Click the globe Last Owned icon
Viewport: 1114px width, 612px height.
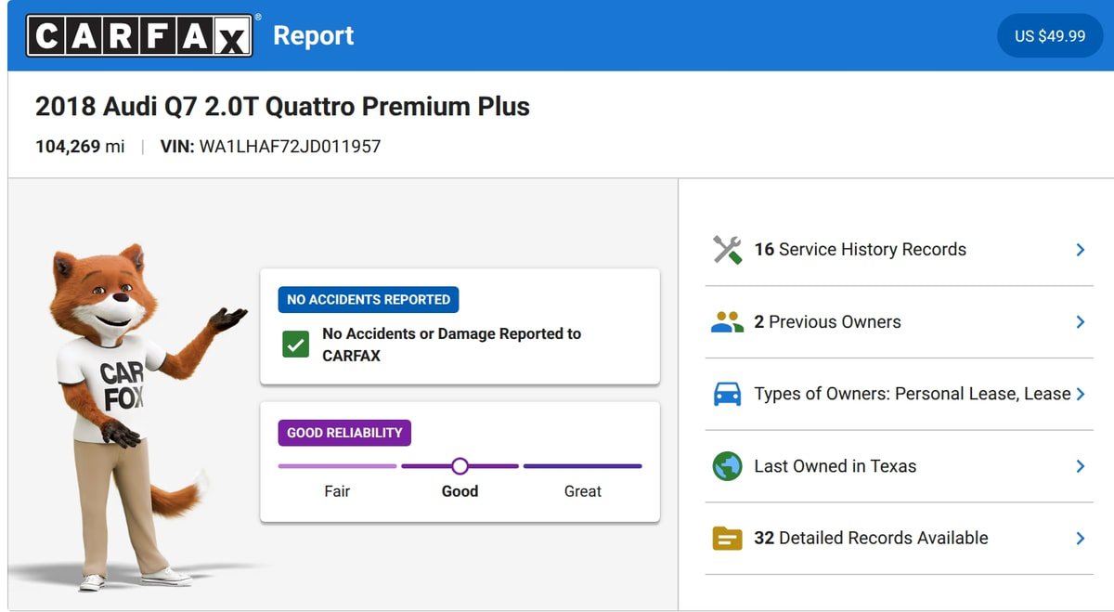[x=727, y=466]
